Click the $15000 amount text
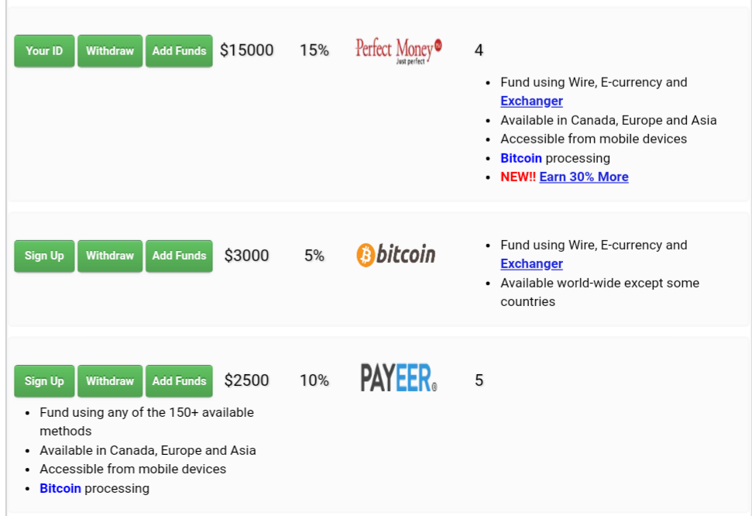 click(x=247, y=50)
